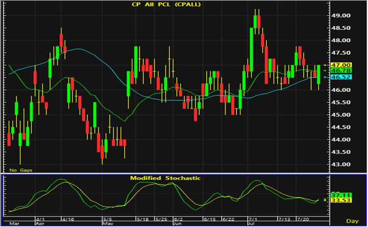Select the 4/1 date marker

coord(40,219)
